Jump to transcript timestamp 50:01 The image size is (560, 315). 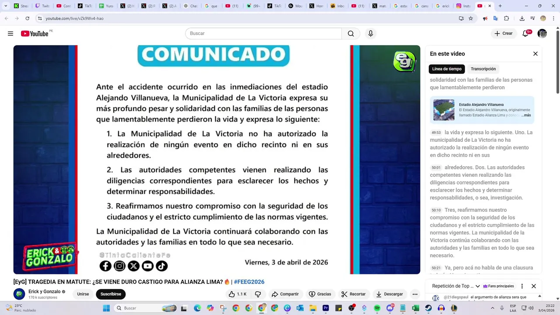pyautogui.click(x=436, y=168)
